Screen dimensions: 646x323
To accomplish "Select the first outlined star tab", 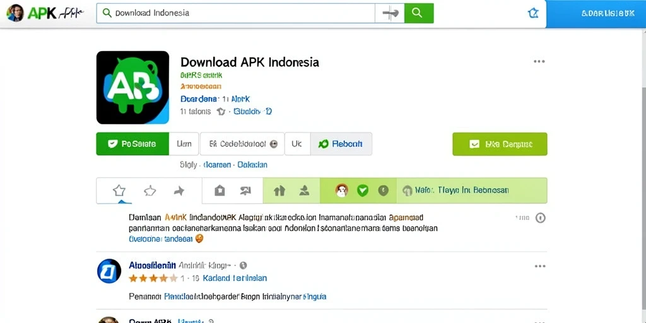I will [x=119, y=191].
